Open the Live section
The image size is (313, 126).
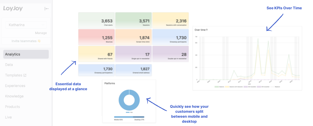[8, 117]
